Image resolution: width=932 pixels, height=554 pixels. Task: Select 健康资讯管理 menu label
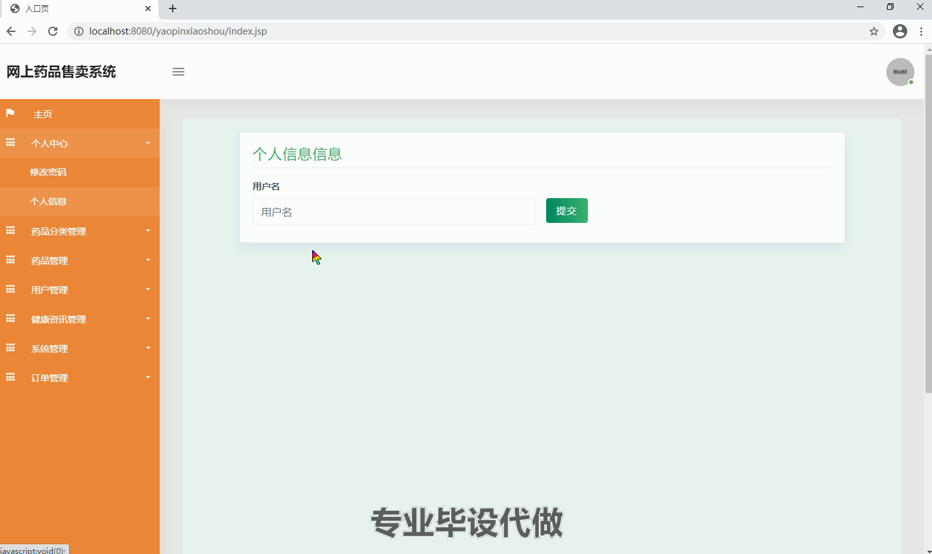coord(59,319)
